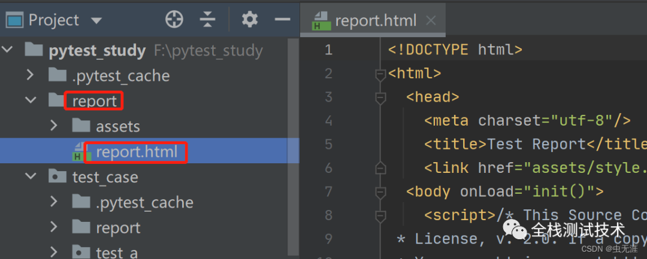Expand .pytest_cache inside test_case
The image size is (647, 259).
point(53,202)
